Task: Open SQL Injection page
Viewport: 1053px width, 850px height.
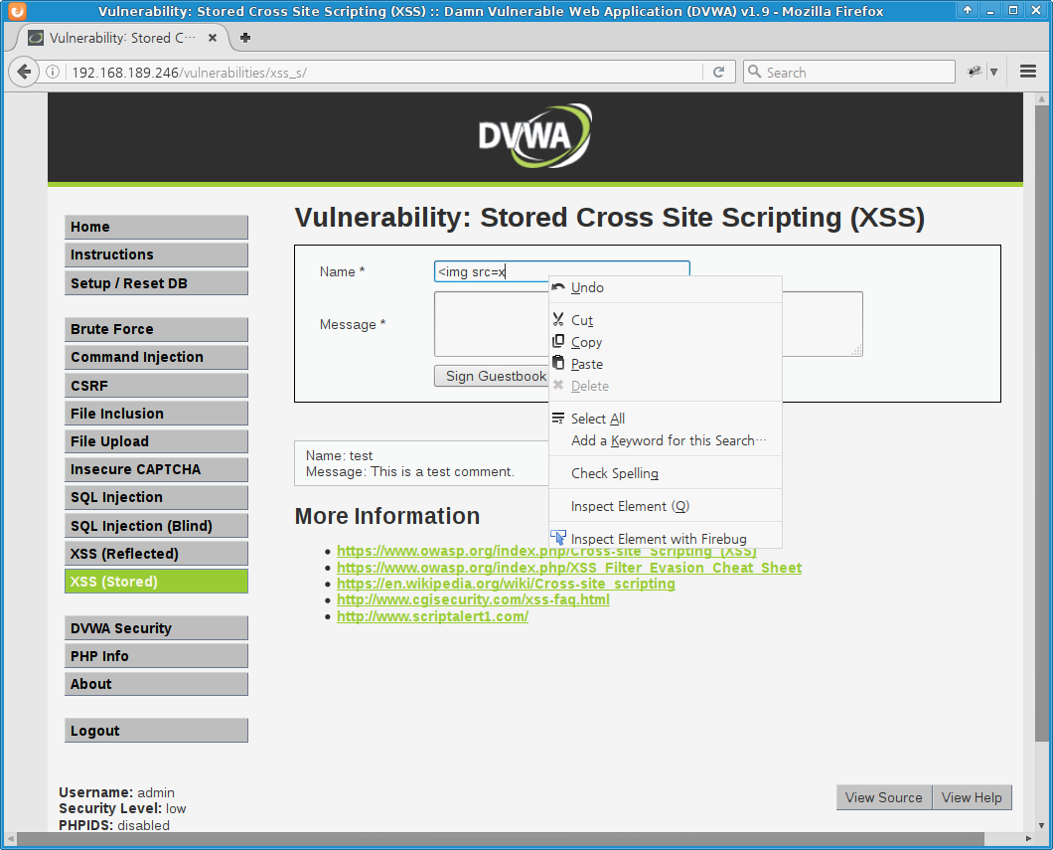Action: click(156, 497)
